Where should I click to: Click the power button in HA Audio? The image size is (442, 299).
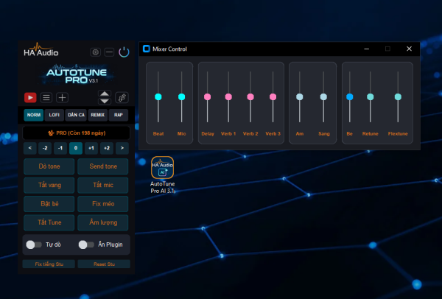124,52
